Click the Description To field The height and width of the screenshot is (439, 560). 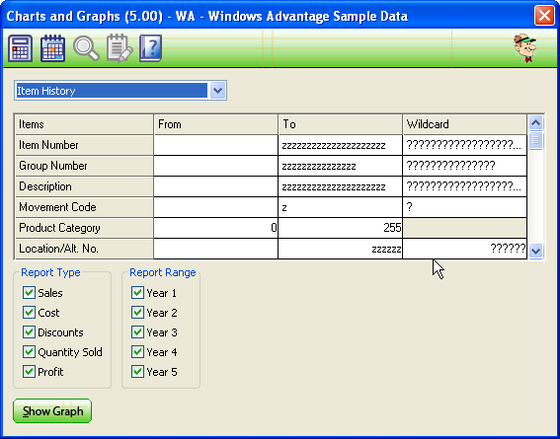click(341, 186)
